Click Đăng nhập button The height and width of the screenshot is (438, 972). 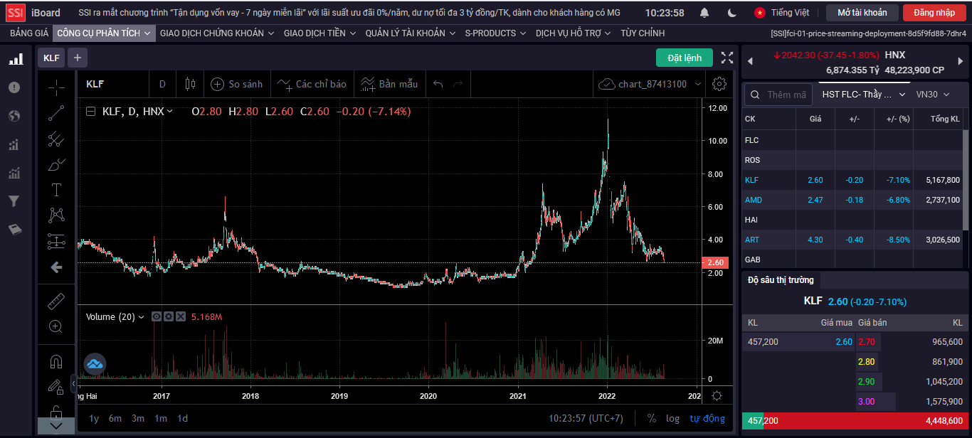pos(934,13)
